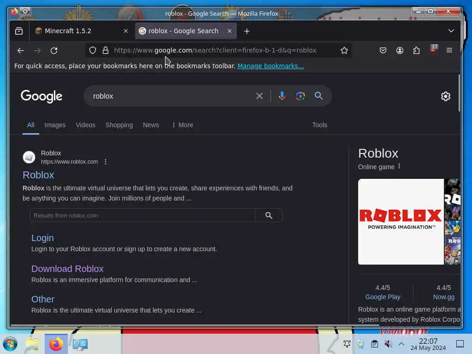Open the Login sitelink

pos(42,238)
